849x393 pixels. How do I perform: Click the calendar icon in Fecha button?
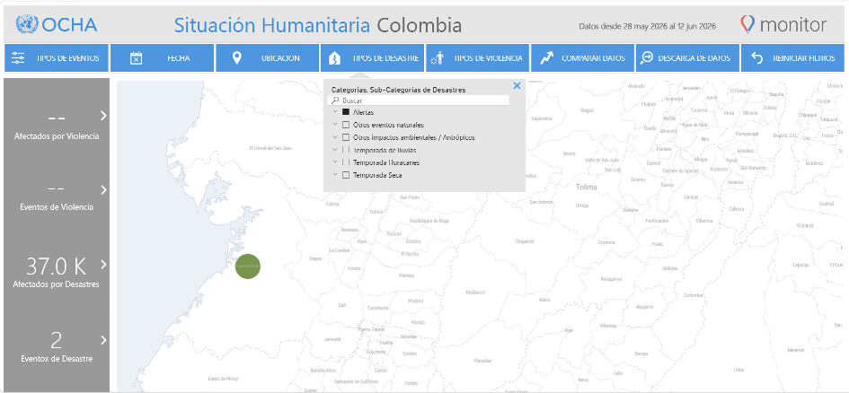pos(136,57)
